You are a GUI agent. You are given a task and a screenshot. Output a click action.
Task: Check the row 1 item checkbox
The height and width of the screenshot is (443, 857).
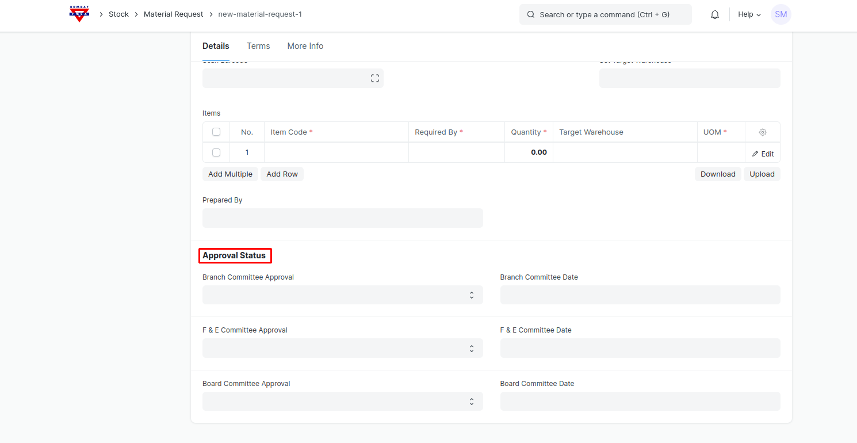click(x=216, y=152)
